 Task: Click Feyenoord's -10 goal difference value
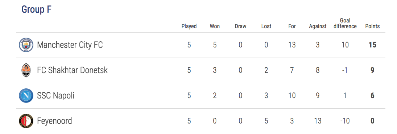(345, 121)
